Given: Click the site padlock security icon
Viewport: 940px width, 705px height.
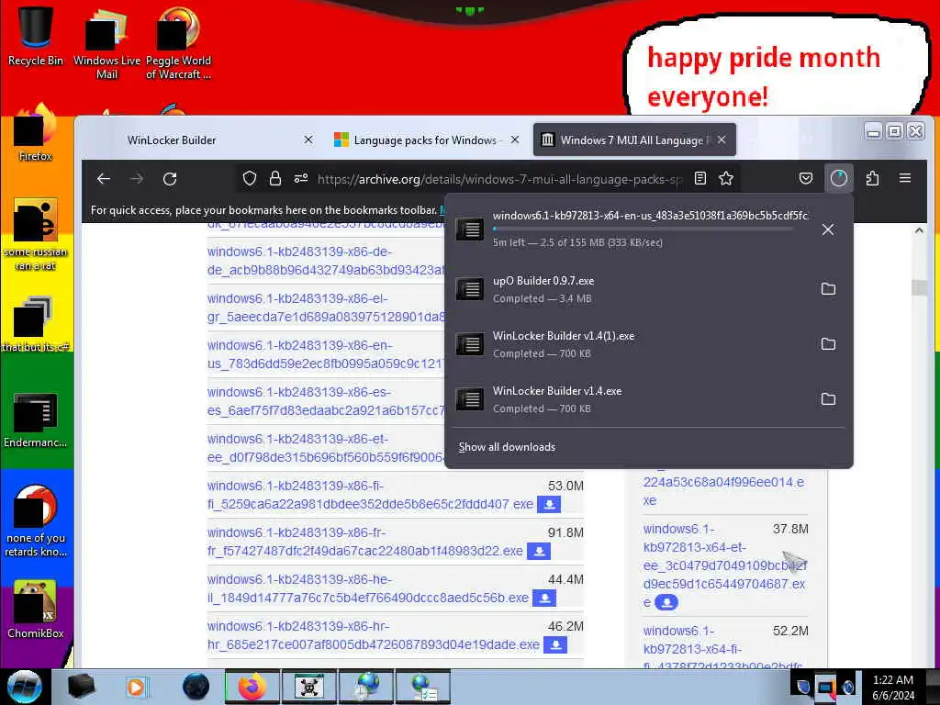Looking at the screenshot, I should coord(275,179).
